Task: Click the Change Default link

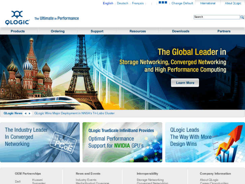Action: pos(182,3)
